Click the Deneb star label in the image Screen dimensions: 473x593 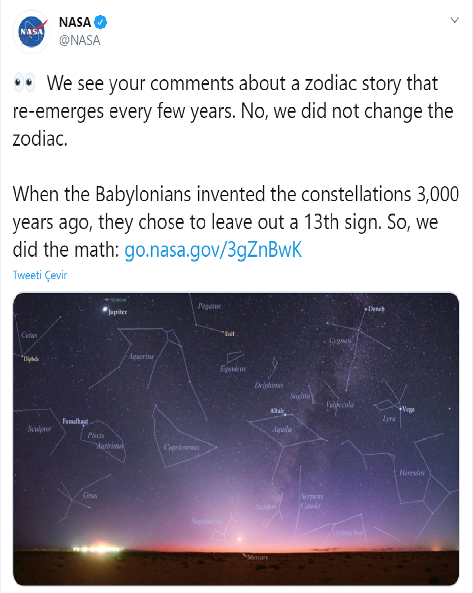376,309
